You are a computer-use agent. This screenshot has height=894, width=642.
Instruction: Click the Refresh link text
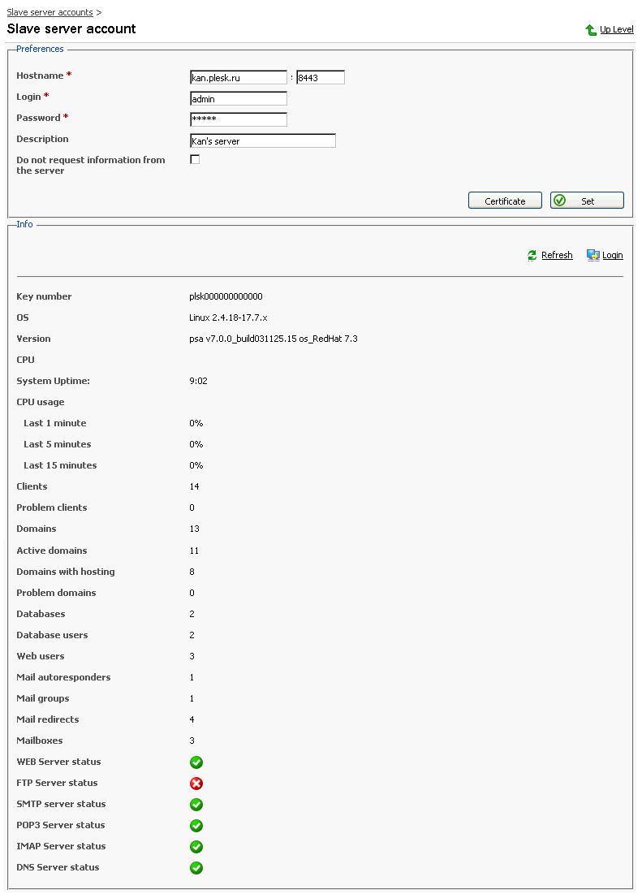[557, 255]
